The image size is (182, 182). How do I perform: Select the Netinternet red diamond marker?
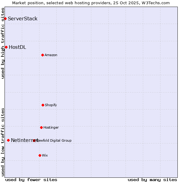8,140
